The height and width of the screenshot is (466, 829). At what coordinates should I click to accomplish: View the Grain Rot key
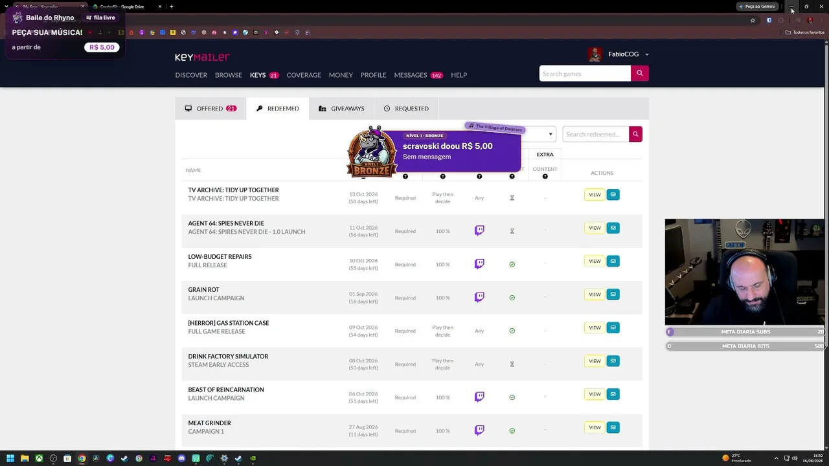tap(595, 294)
